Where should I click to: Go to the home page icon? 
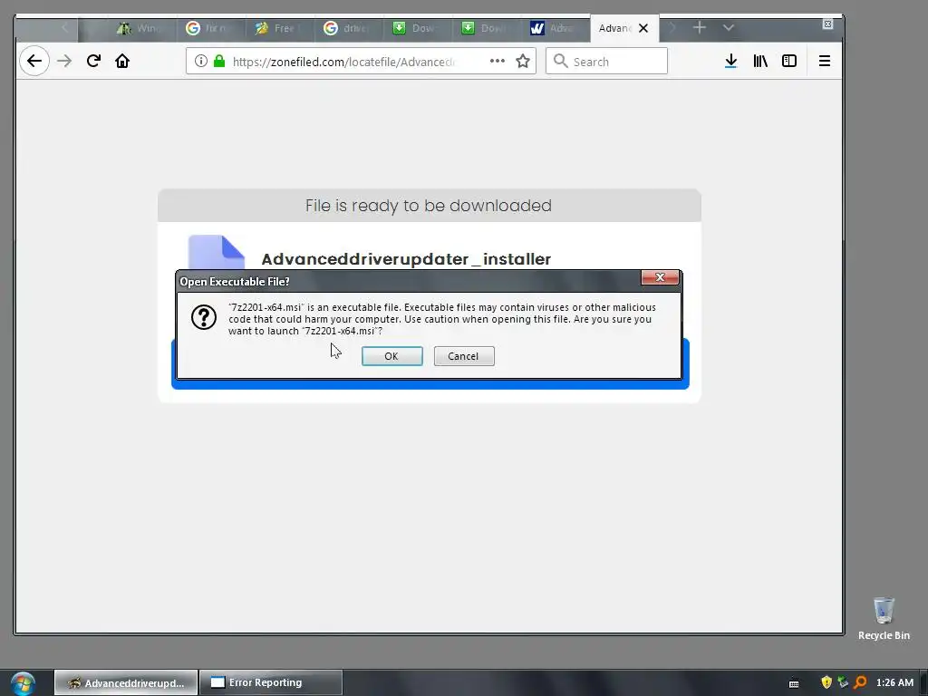point(122,61)
